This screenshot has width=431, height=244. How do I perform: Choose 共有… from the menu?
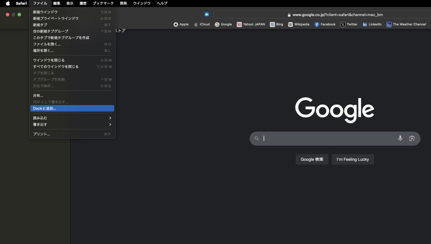[72, 96]
